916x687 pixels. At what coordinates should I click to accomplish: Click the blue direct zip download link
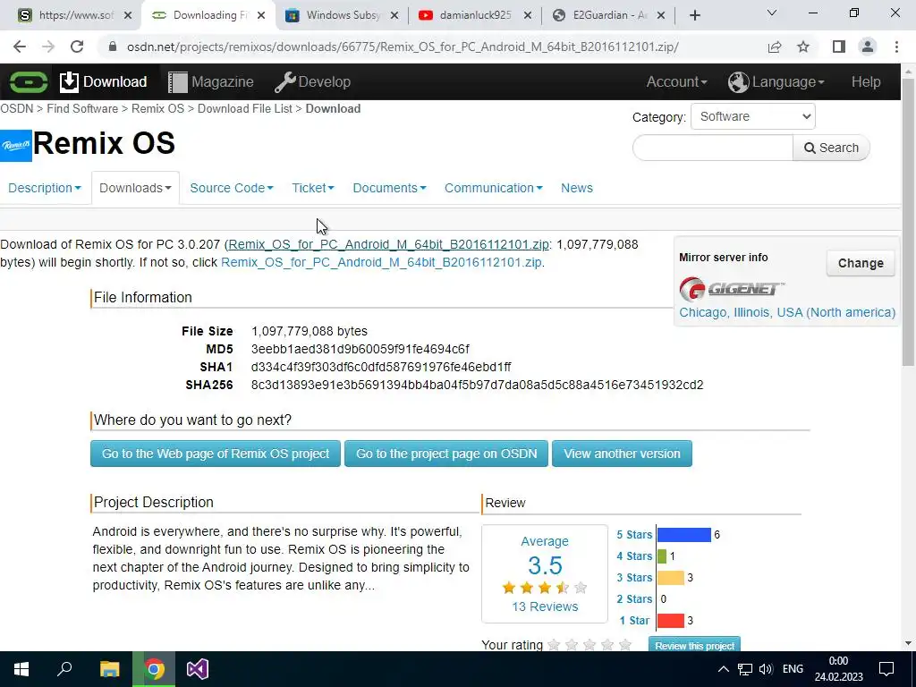pyautogui.click(x=381, y=262)
